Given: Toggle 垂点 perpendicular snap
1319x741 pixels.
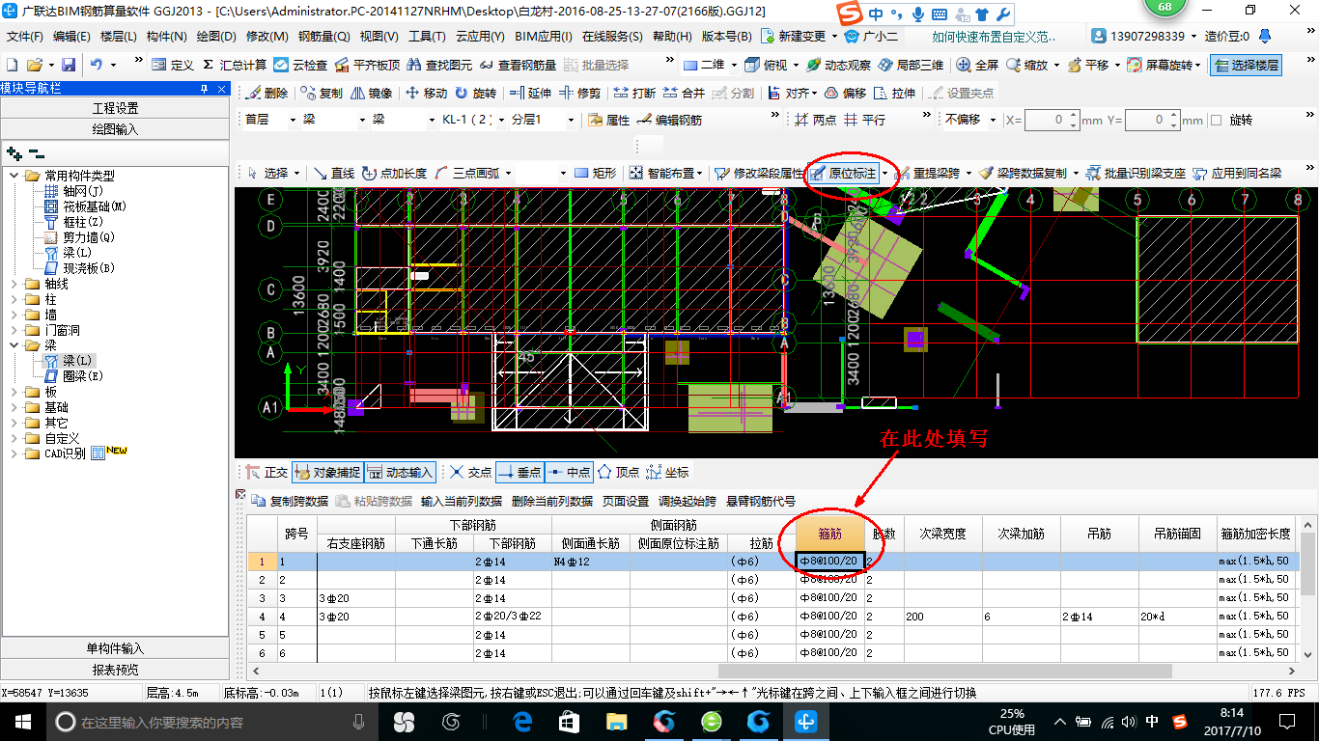Looking at the screenshot, I should tap(519, 472).
